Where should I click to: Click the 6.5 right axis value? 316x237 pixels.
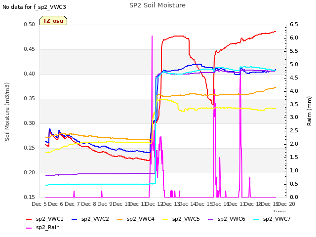[294, 24]
